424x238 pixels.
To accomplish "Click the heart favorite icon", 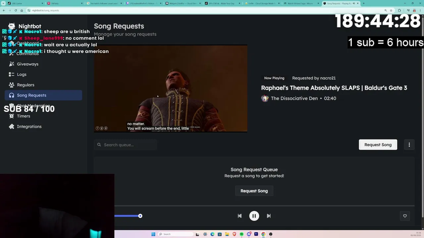I will click(405, 216).
